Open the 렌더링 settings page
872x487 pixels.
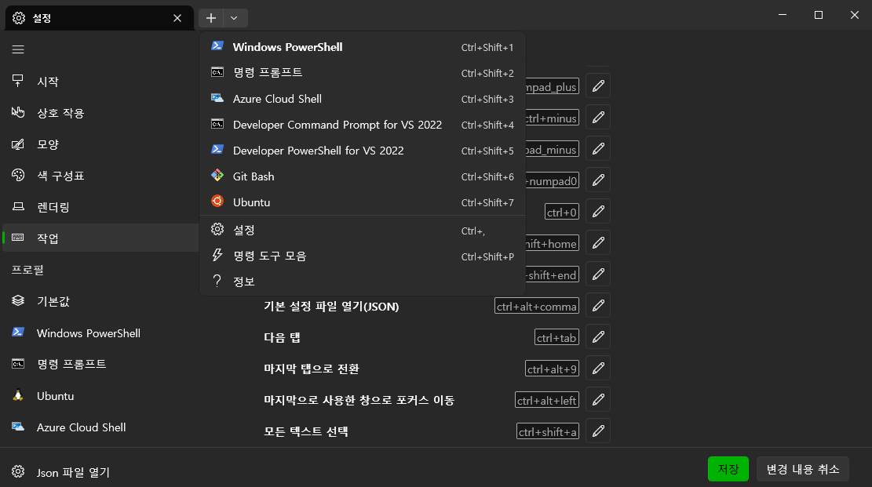[x=100, y=207]
